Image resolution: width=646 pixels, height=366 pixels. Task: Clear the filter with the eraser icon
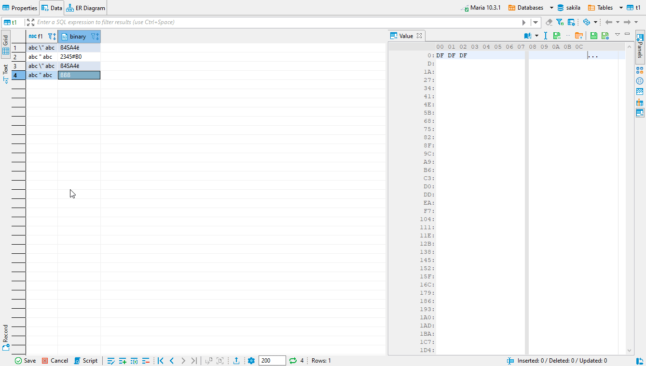[549, 22]
